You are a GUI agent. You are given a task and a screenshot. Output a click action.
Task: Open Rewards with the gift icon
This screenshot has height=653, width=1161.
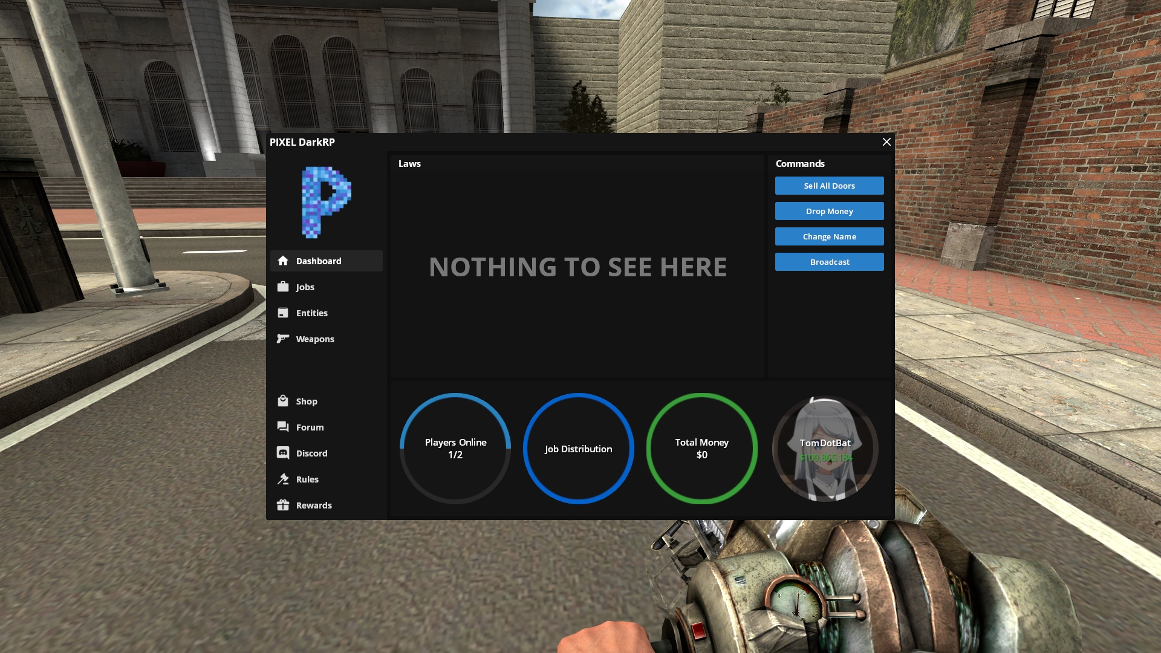pyautogui.click(x=283, y=505)
